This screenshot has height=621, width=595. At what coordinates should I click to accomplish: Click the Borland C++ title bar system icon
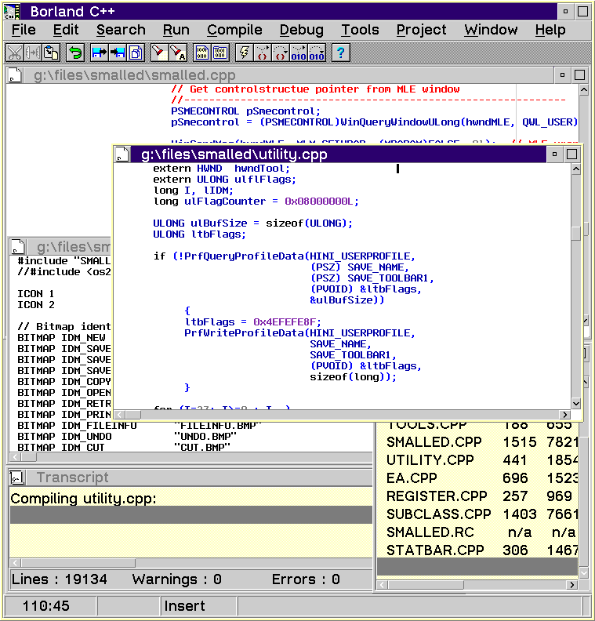pyautogui.click(x=12, y=11)
